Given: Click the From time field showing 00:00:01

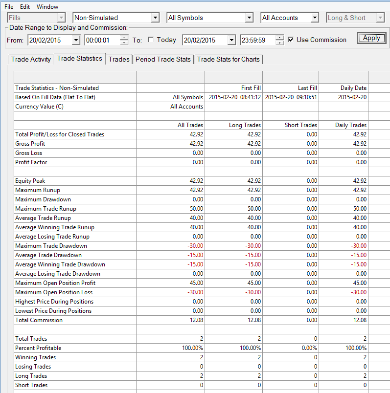Looking at the screenshot, I should pyautogui.click(x=102, y=40).
